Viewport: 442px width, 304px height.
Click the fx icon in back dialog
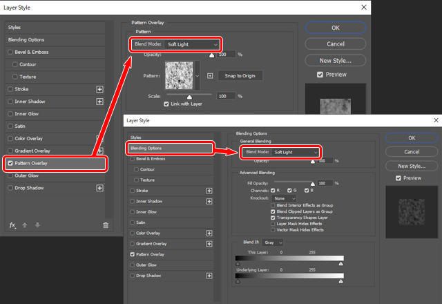12,225
